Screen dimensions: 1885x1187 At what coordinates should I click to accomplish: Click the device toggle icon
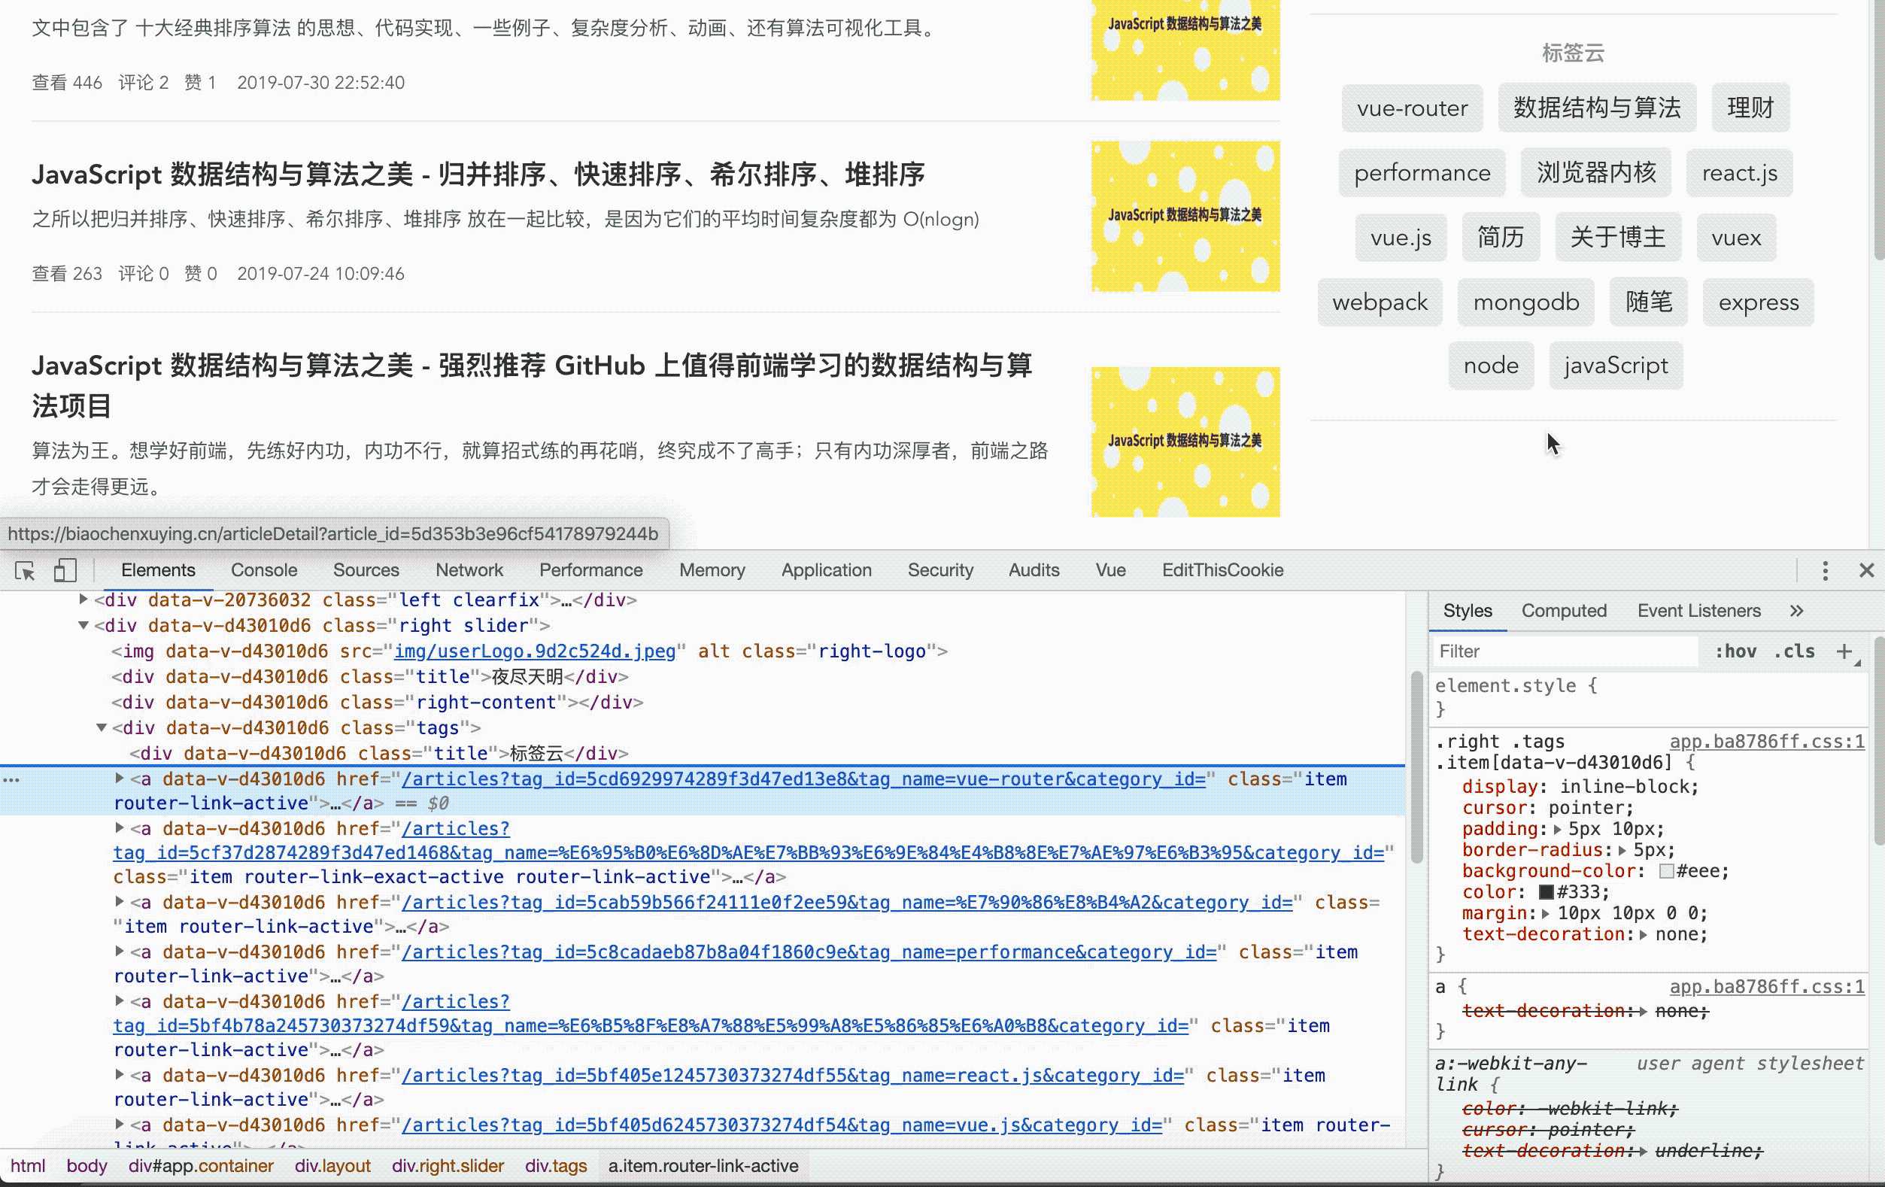click(64, 570)
